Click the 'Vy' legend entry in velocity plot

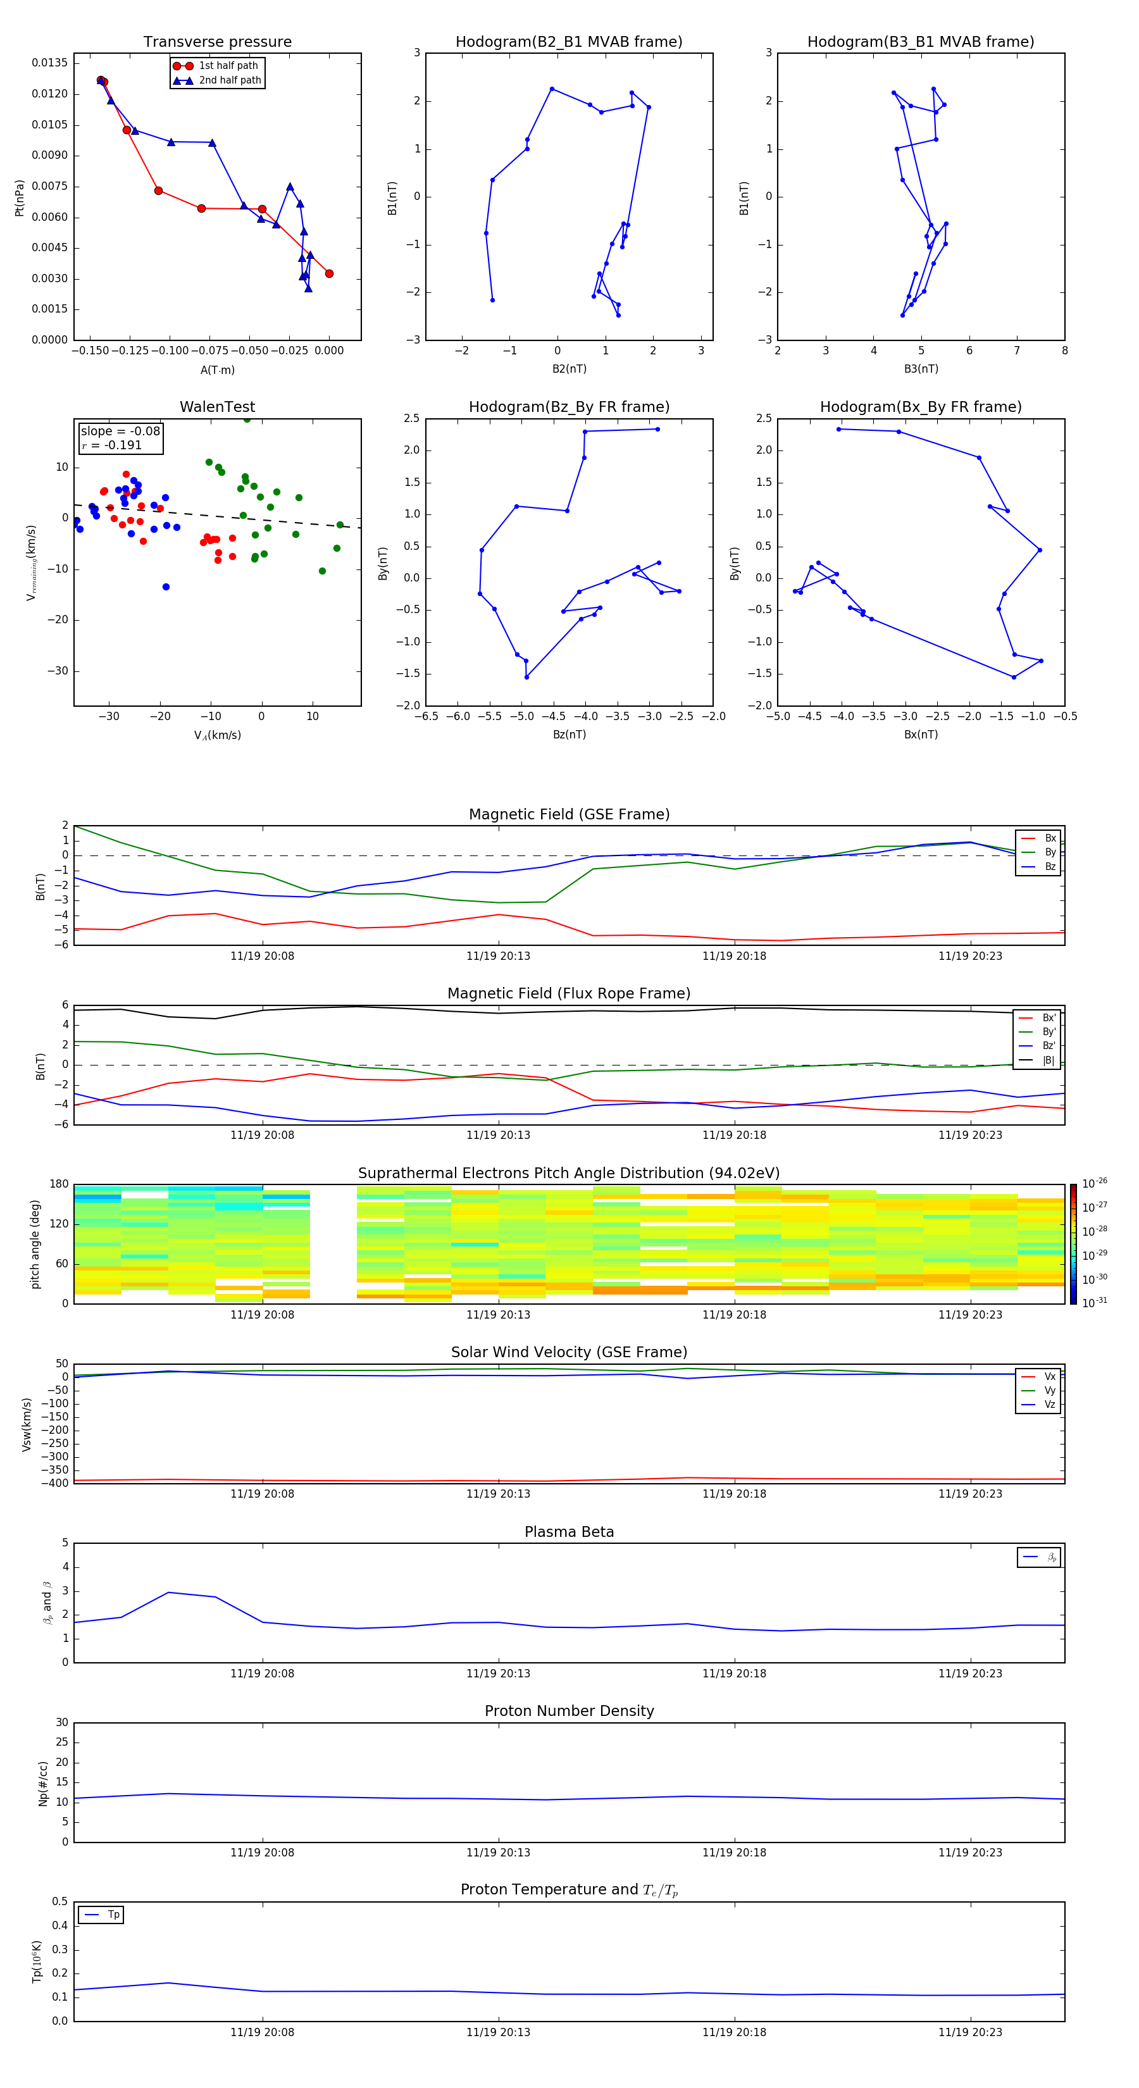tap(1038, 1391)
